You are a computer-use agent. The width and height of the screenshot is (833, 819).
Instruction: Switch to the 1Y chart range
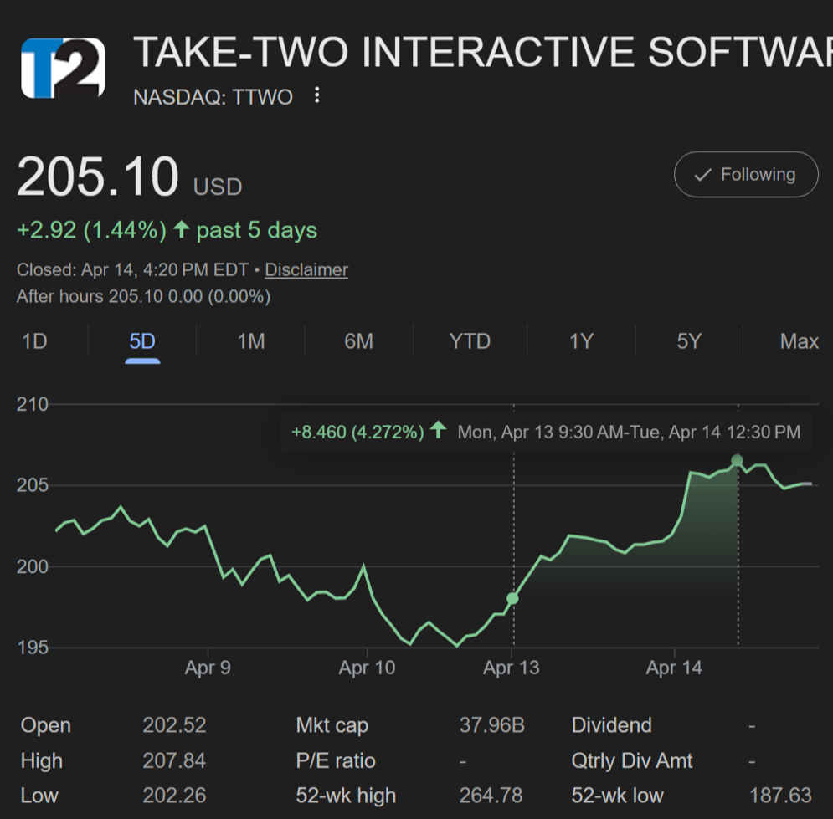coord(581,341)
